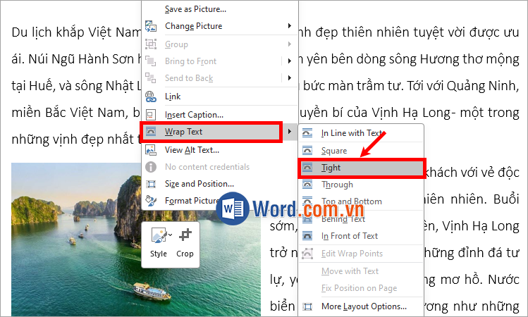Click the In Front of Text icon
The width and height of the screenshot is (528, 317).
pos(307,236)
